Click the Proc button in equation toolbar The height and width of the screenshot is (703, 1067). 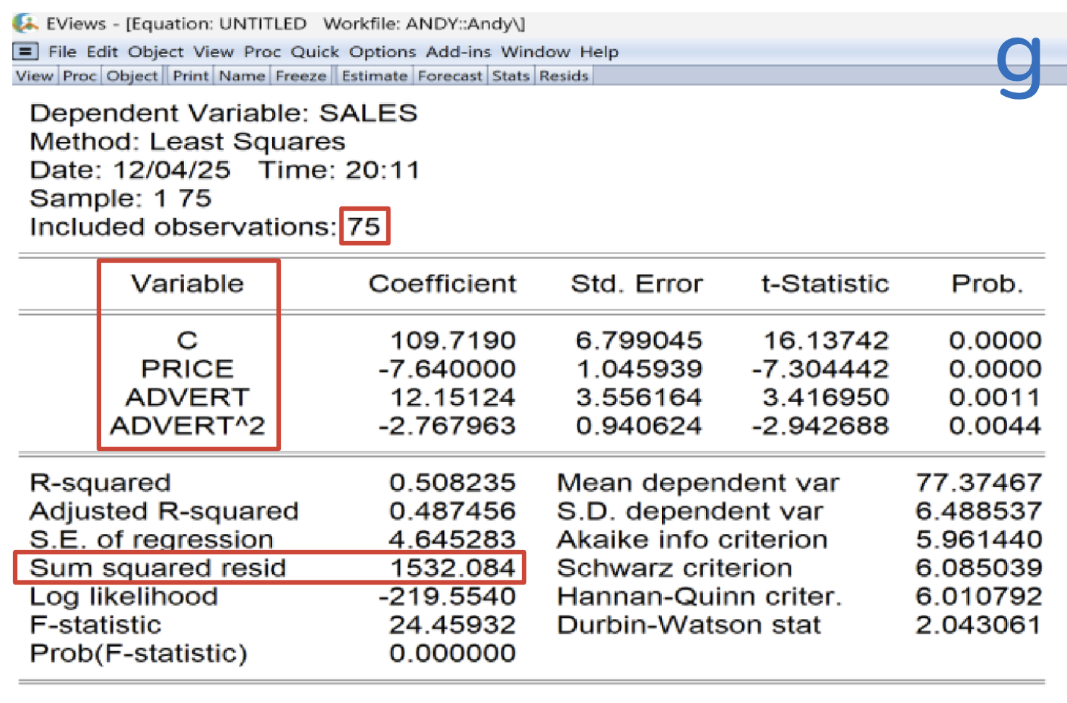click(x=79, y=76)
